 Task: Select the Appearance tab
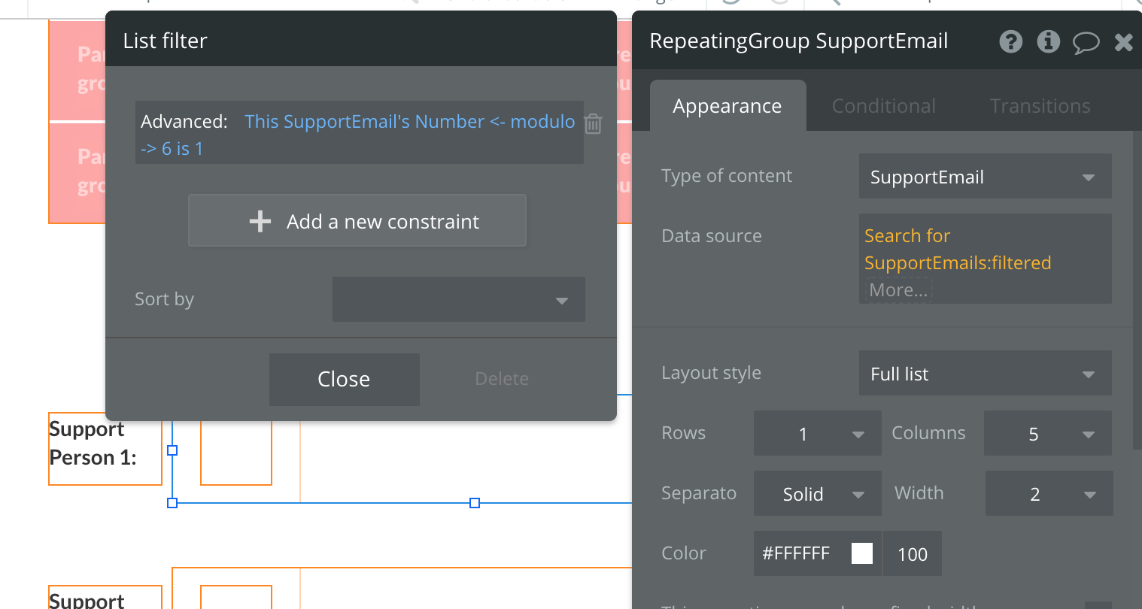tap(727, 106)
